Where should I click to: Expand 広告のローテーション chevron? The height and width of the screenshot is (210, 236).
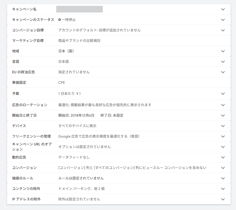(223, 105)
